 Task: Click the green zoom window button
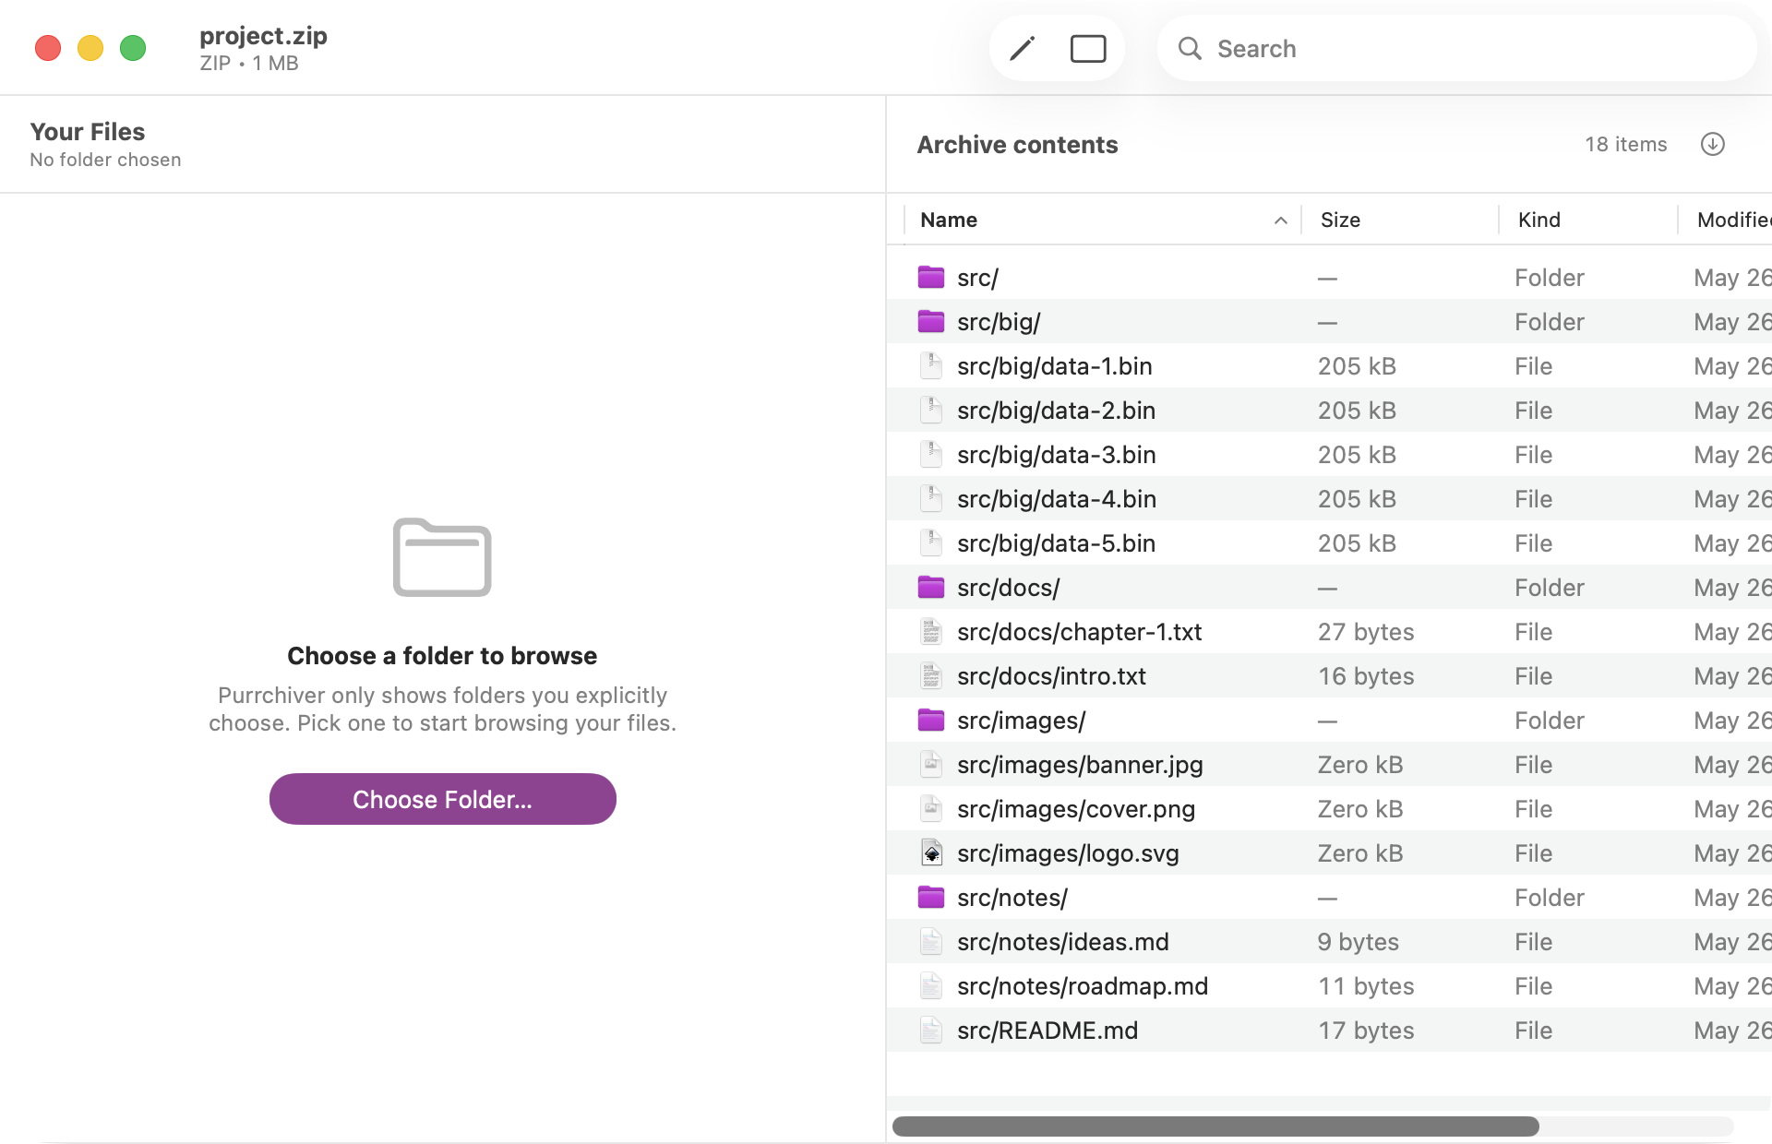click(133, 48)
